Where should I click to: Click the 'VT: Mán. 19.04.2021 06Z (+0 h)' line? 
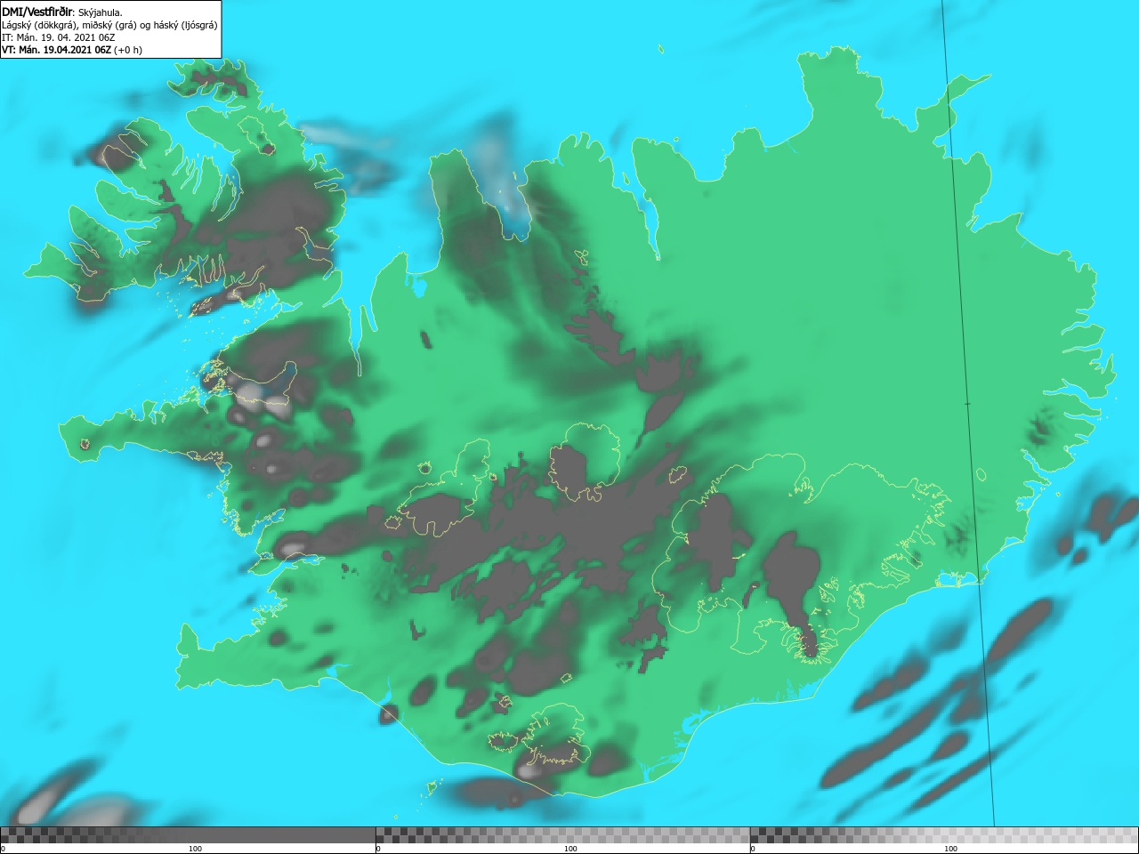[72, 50]
